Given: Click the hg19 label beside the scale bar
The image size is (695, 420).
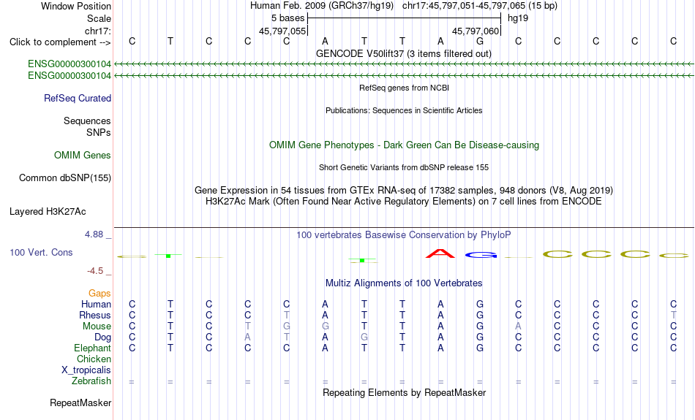Looking at the screenshot, I should pos(518,18).
